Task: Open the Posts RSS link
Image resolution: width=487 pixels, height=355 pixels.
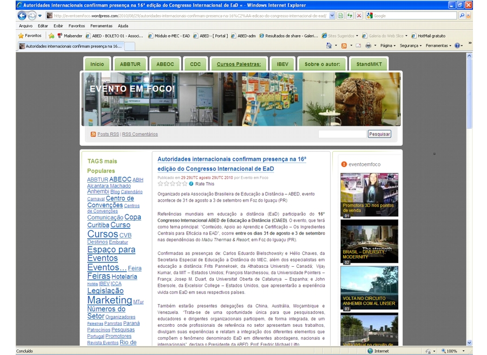Action: pyautogui.click(x=108, y=134)
